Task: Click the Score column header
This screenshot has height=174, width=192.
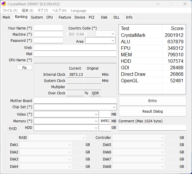Action: [x=174, y=28]
